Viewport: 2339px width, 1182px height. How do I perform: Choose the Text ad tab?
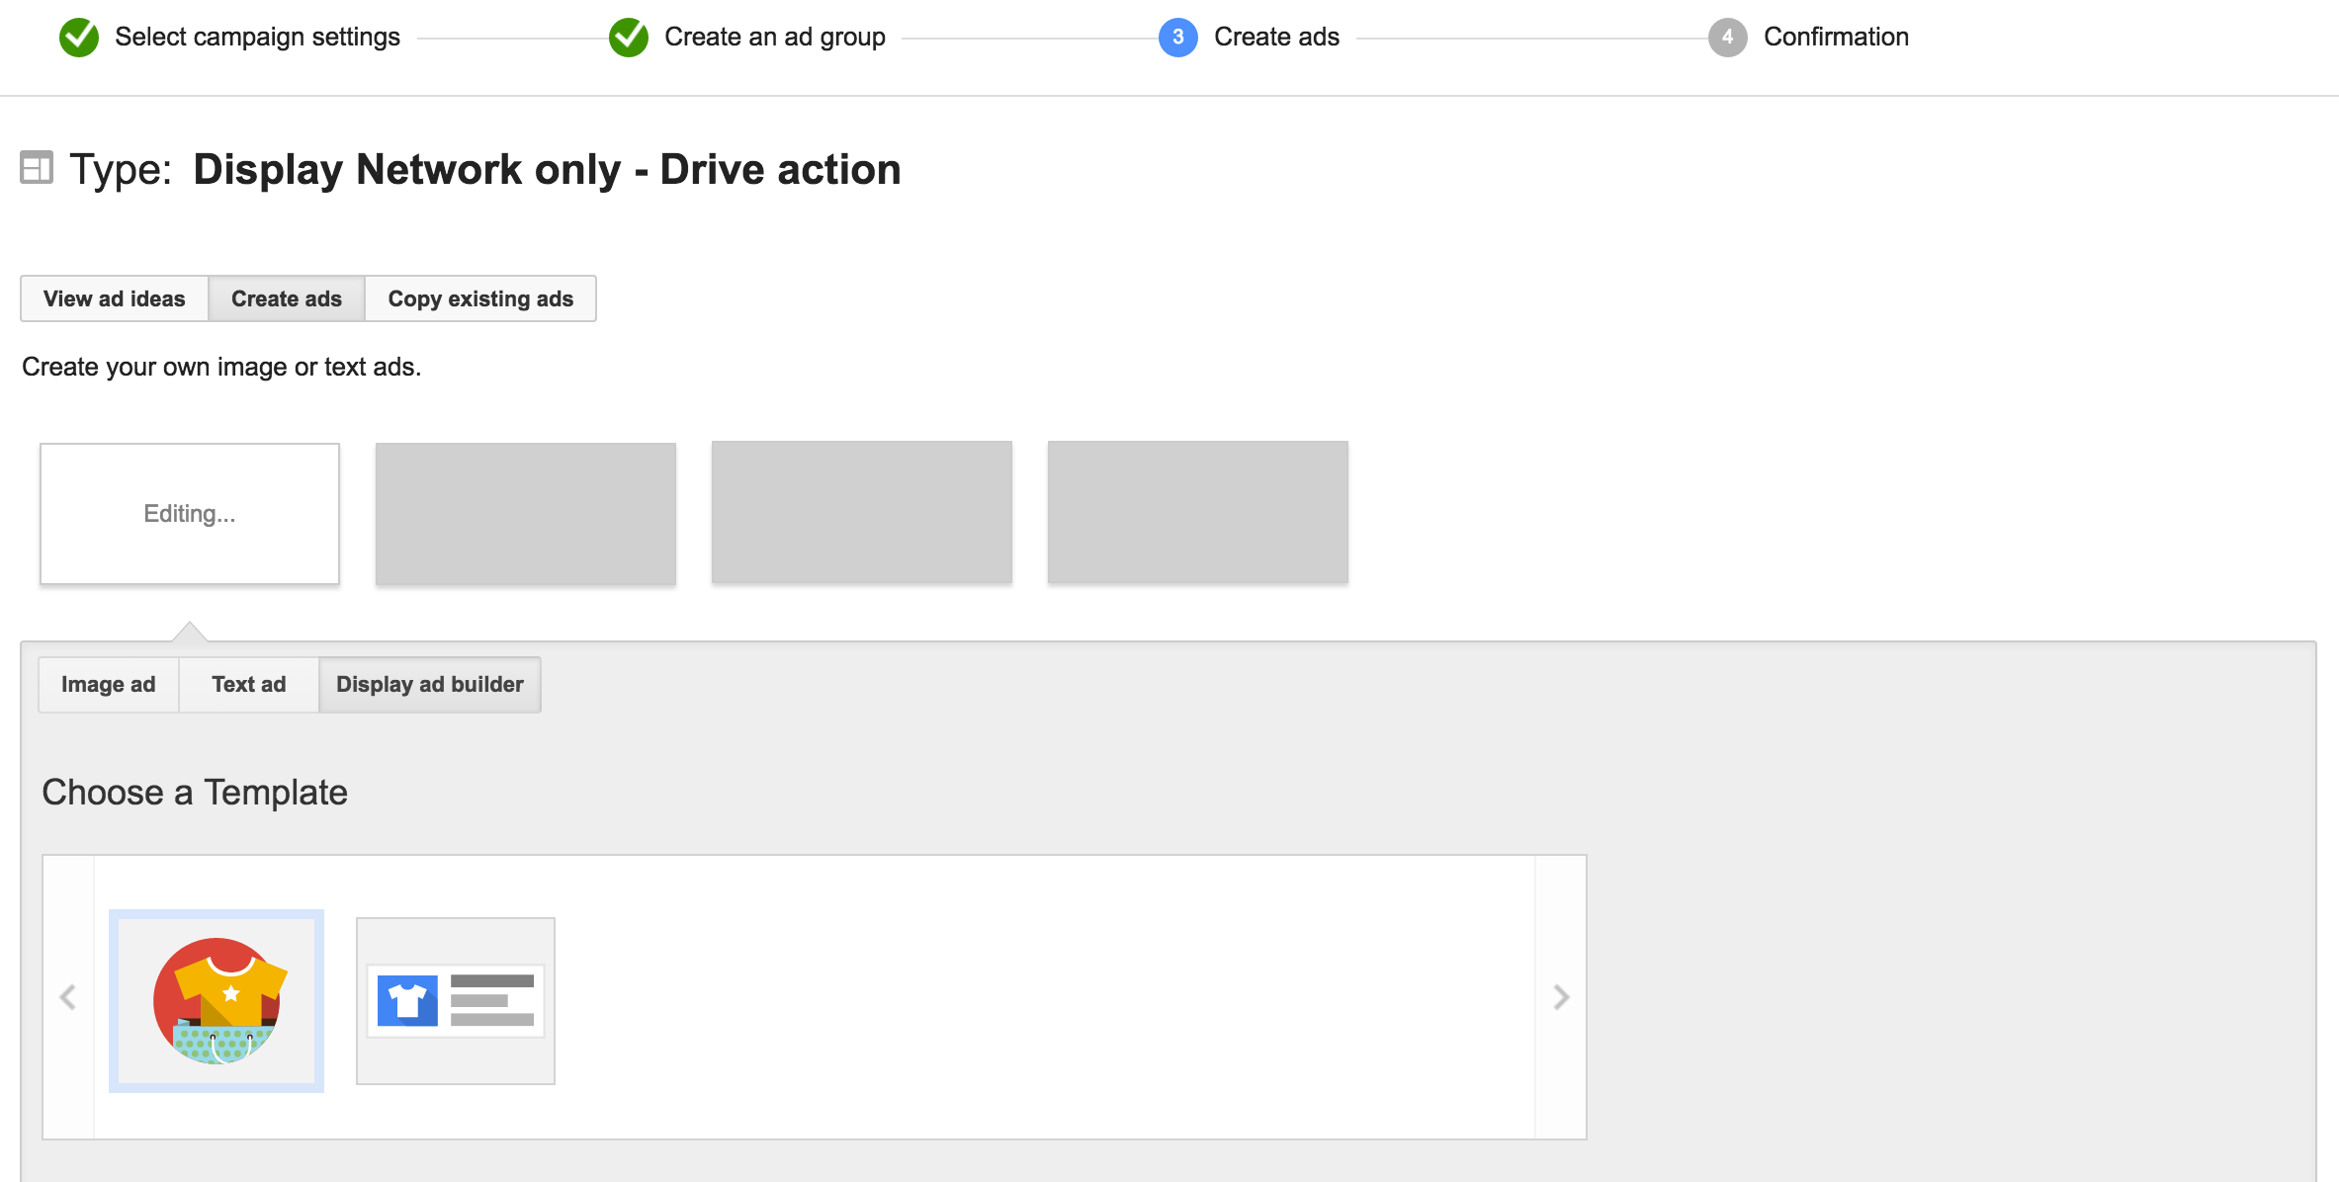click(x=249, y=684)
